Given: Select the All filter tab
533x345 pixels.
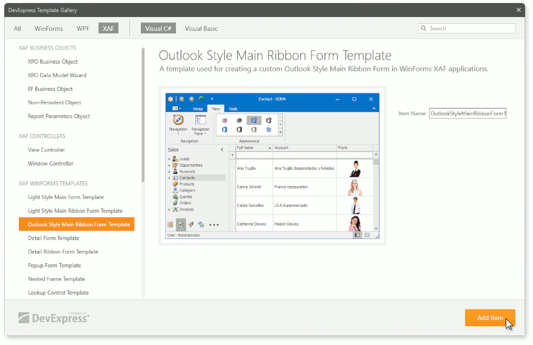Looking at the screenshot, I should 18,28.
